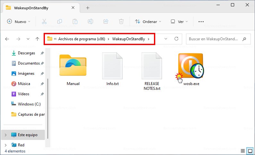
Task: Click the RELEASE NOTES.txt name label
Action: click(x=152, y=86)
